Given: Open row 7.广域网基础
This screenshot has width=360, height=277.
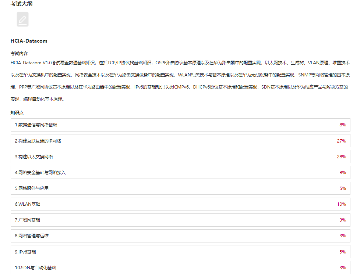Looking at the screenshot, I should 180,220.
